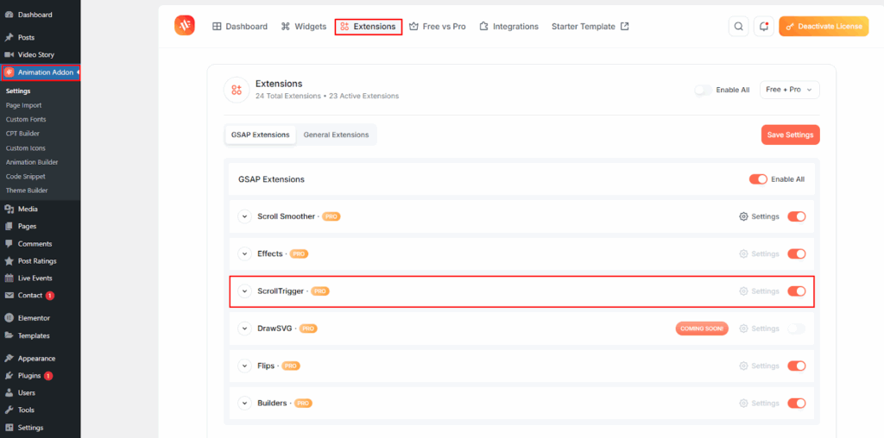The image size is (884, 438).
Task: Open the Elementor sidebar icon item
Action: (9, 318)
